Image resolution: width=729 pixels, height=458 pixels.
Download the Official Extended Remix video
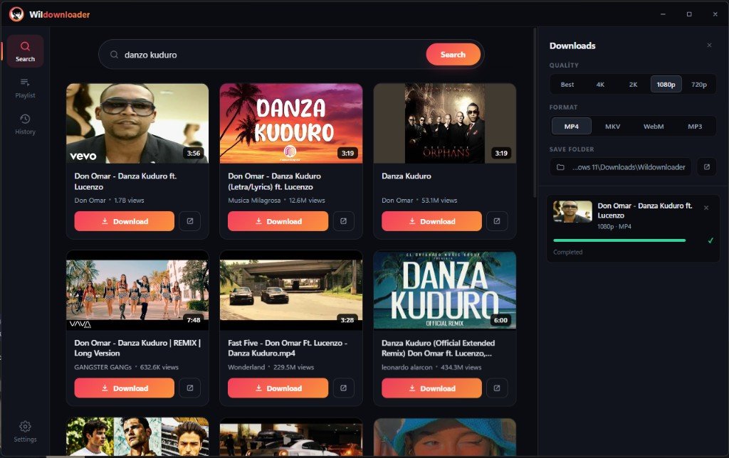tap(431, 388)
